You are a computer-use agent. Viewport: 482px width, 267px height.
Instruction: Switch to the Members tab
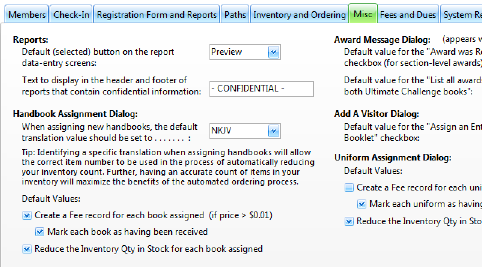[27, 15]
